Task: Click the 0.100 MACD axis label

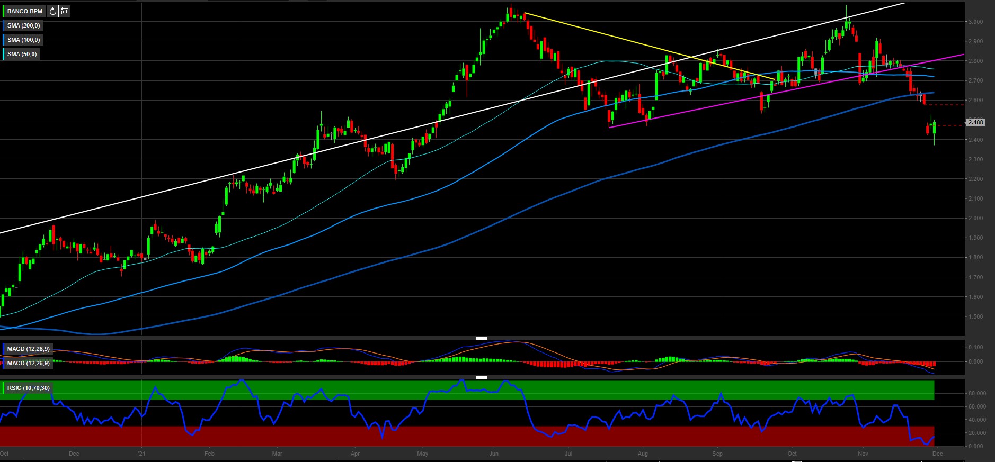Action: (x=976, y=347)
